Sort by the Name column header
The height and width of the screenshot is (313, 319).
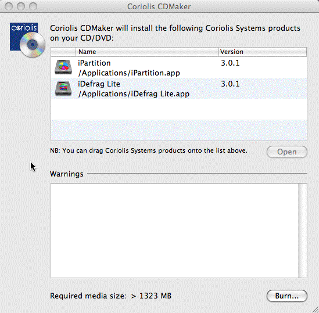pyautogui.click(x=147, y=52)
